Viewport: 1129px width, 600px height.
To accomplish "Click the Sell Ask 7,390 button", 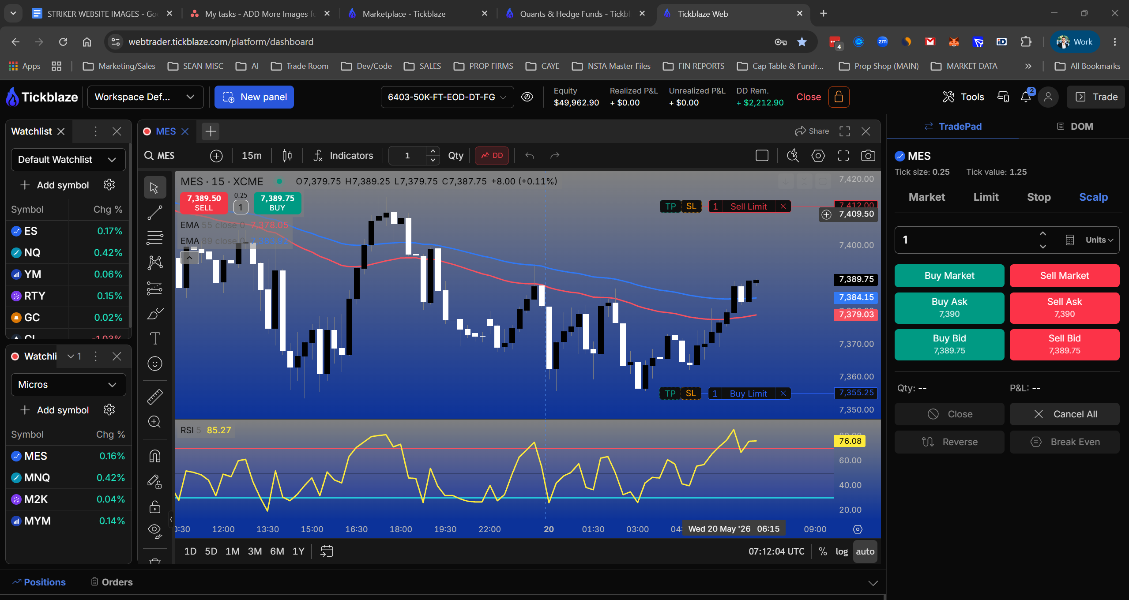I will click(1064, 307).
